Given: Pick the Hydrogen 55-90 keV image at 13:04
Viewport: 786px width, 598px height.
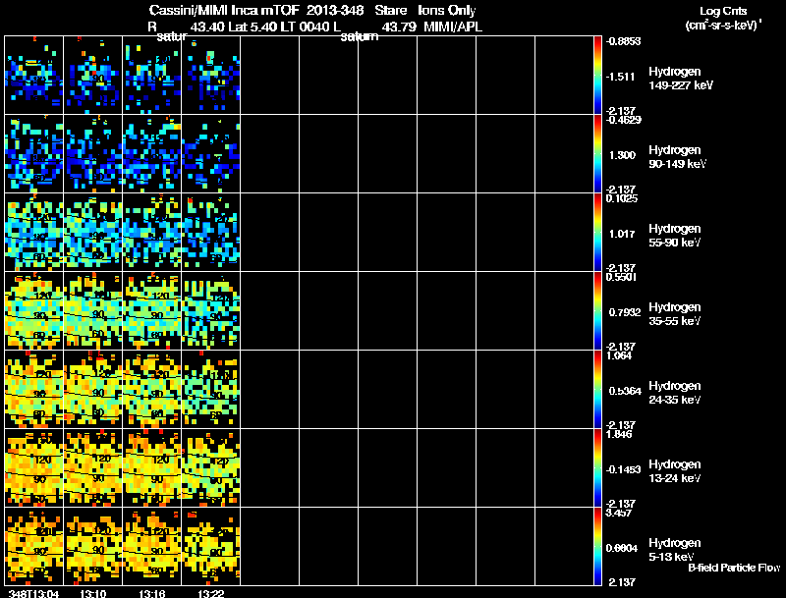Looking at the screenshot, I should (x=34, y=233).
